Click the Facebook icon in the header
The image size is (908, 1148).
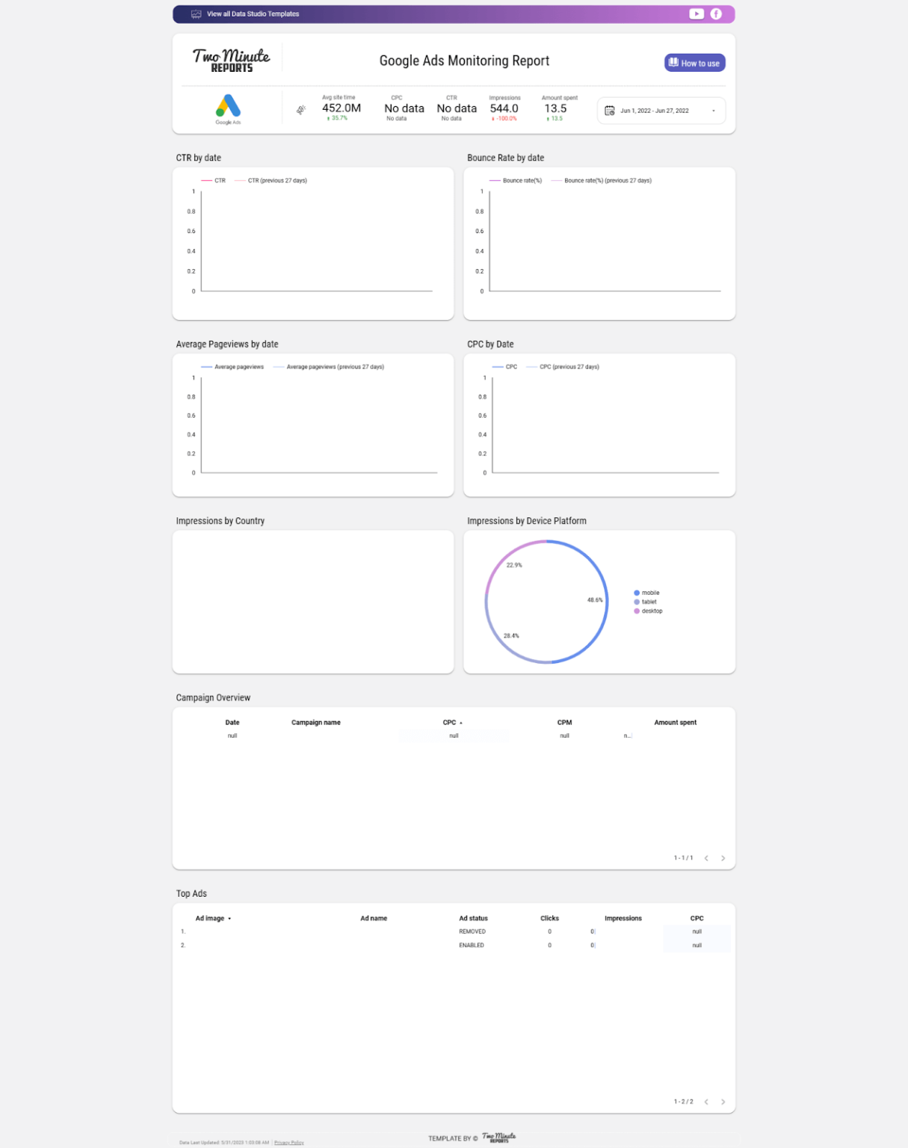(717, 13)
